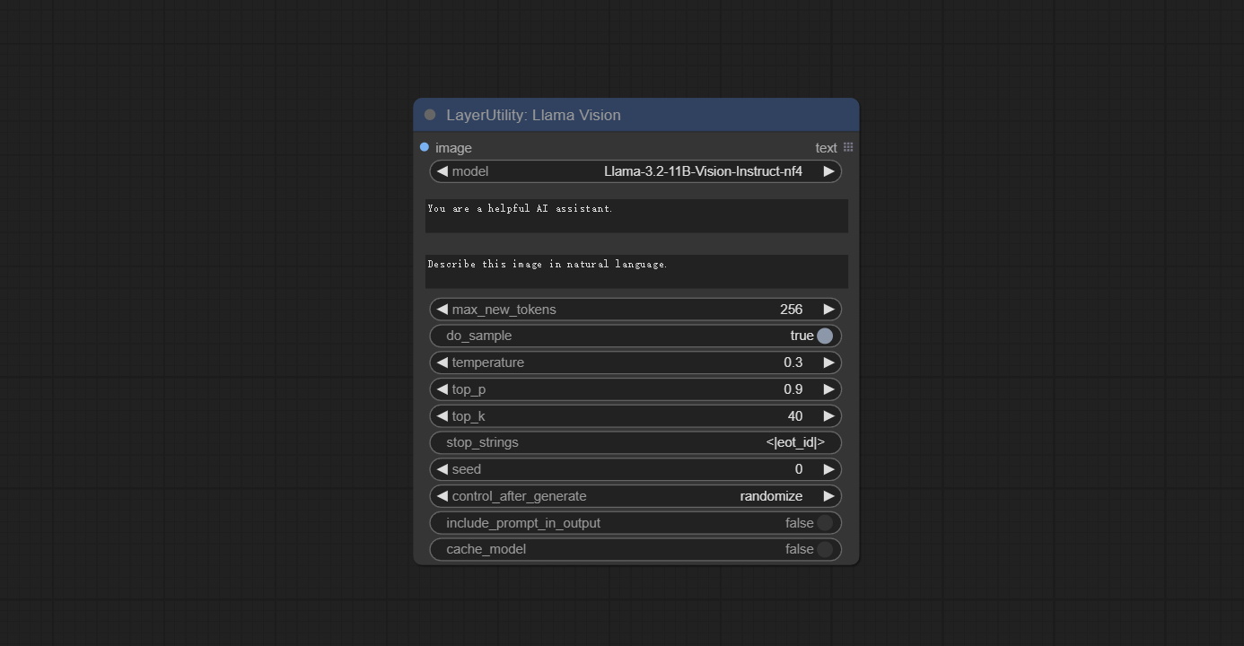Select previous model with left arrow

click(x=442, y=171)
